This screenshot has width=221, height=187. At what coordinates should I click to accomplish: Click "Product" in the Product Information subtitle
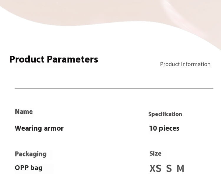[x=170, y=64]
